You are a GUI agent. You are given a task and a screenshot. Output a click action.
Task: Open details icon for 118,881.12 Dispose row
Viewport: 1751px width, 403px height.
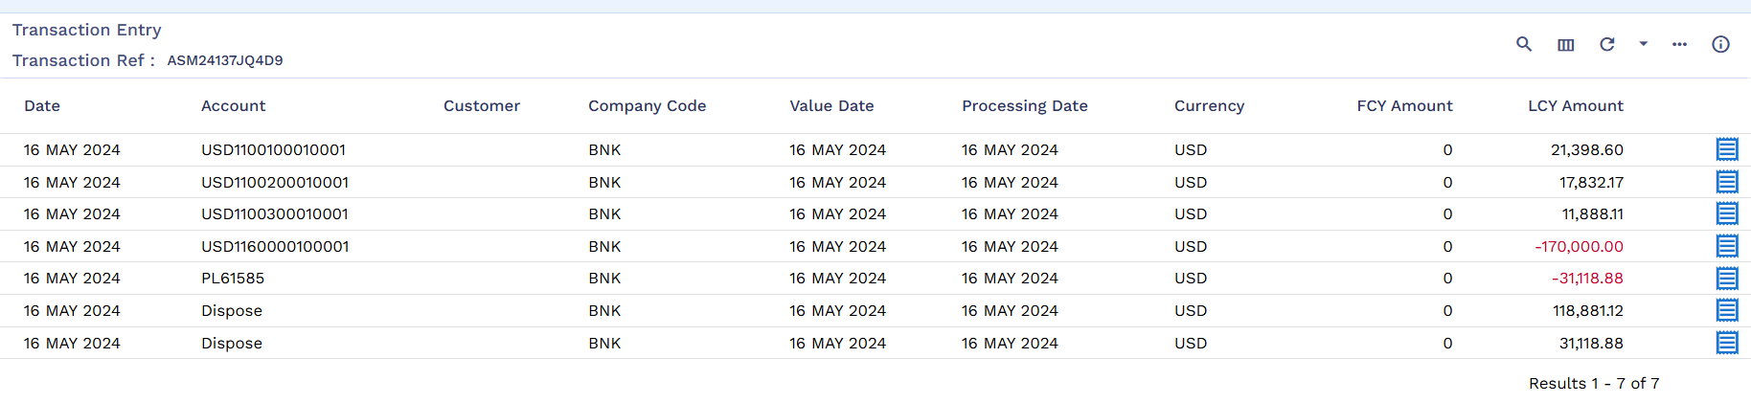click(1727, 310)
